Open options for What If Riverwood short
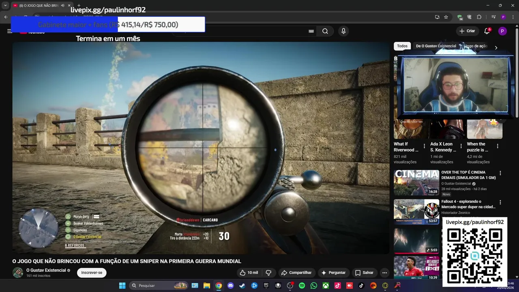Image resolution: width=519 pixels, height=292 pixels. pyautogui.click(x=425, y=146)
